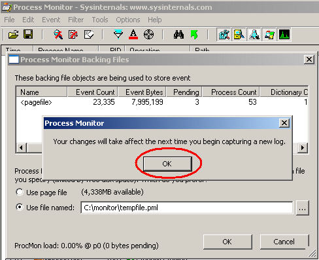Click the 53 process count value

click(252, 102)
